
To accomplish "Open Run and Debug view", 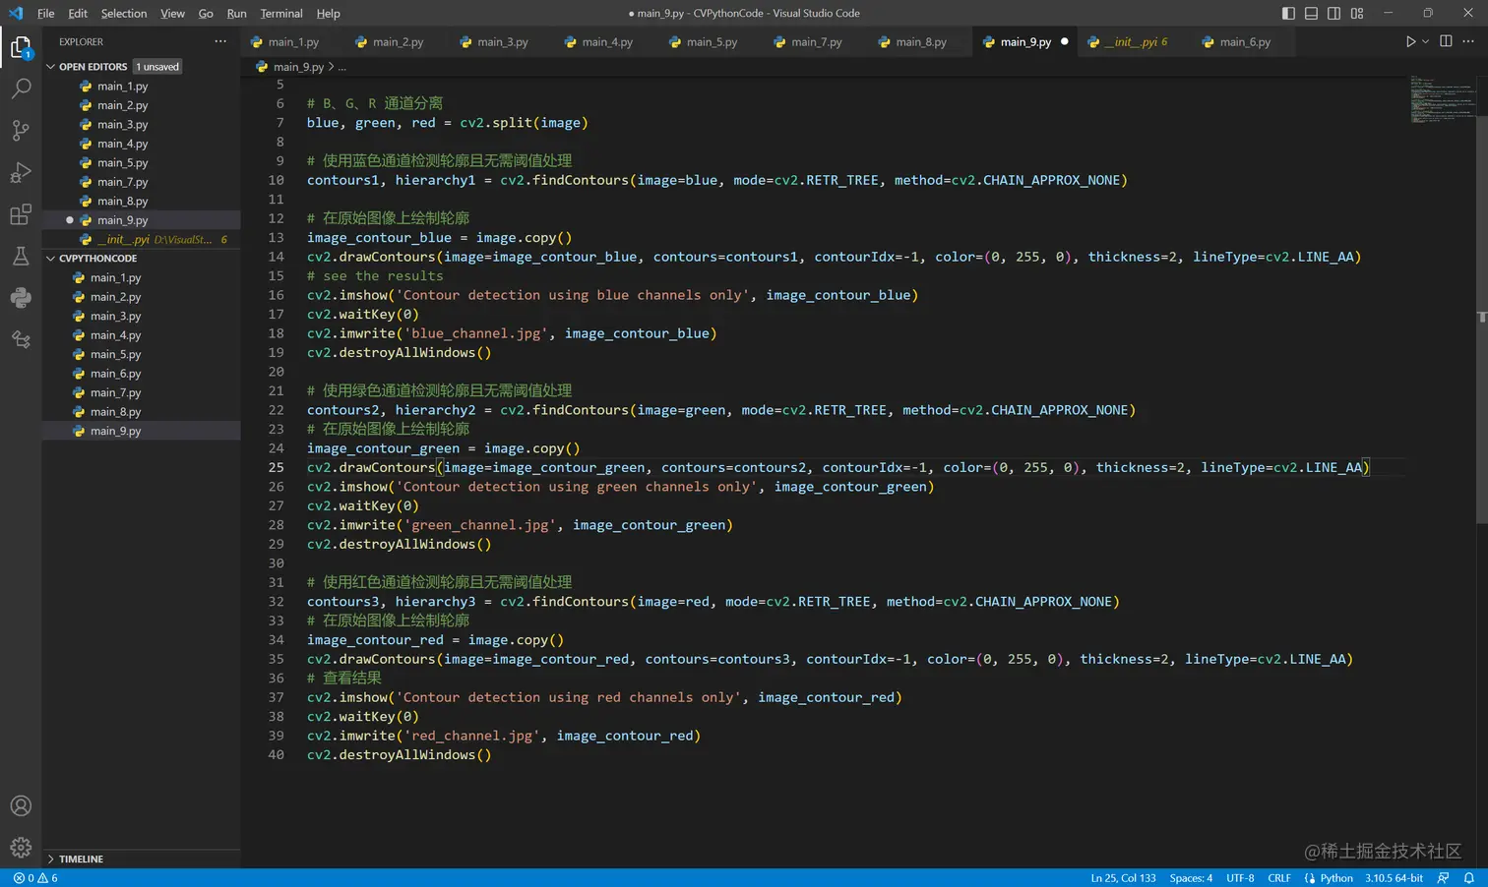I will [21, 173].
